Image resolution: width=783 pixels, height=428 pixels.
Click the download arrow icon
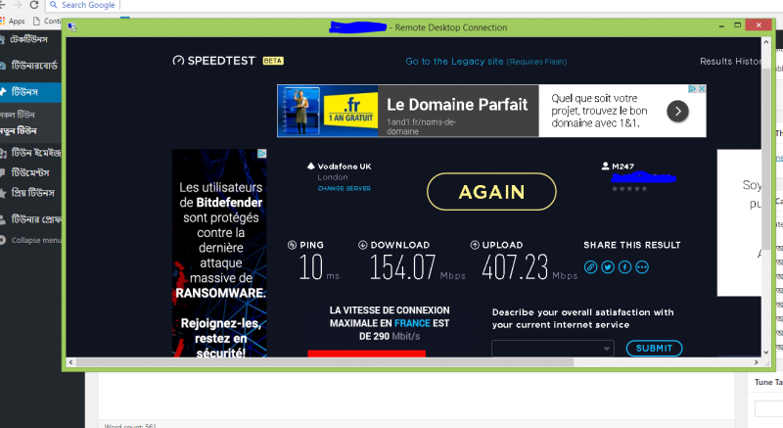coord(362,245)
